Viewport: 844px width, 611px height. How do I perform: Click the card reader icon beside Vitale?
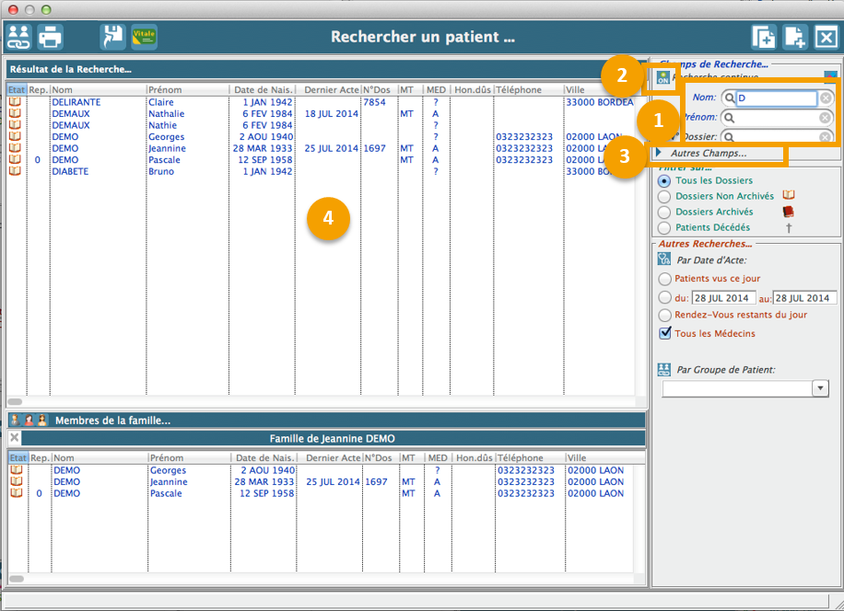(112, 37)
